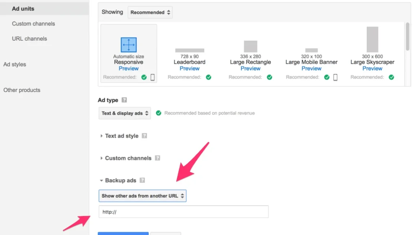Click the green checkmark under Large Rectangle
The image size is (418, 235).
pyautogui.click(x=270, y=77)
